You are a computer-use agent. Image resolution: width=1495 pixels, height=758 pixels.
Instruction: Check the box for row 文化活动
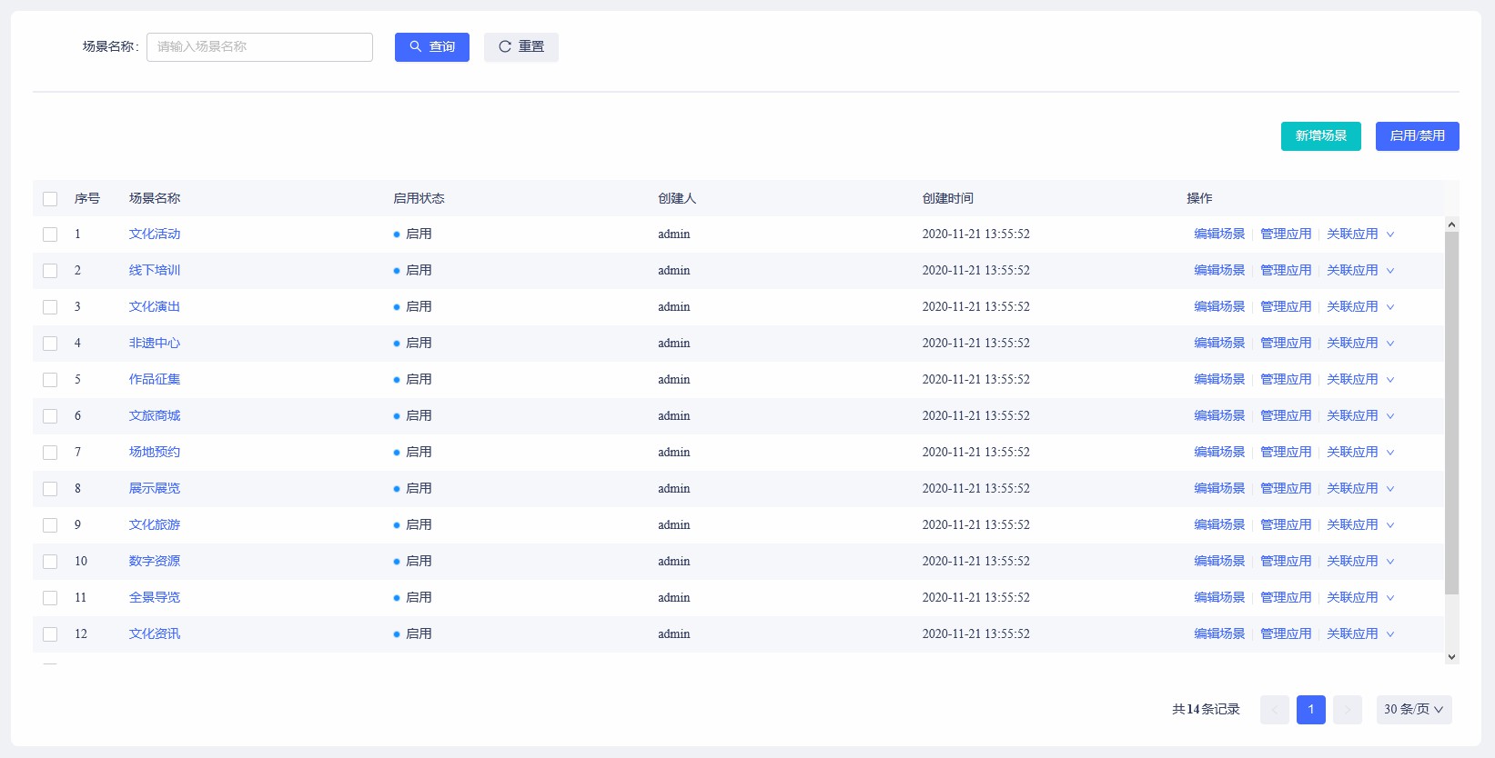50,234
